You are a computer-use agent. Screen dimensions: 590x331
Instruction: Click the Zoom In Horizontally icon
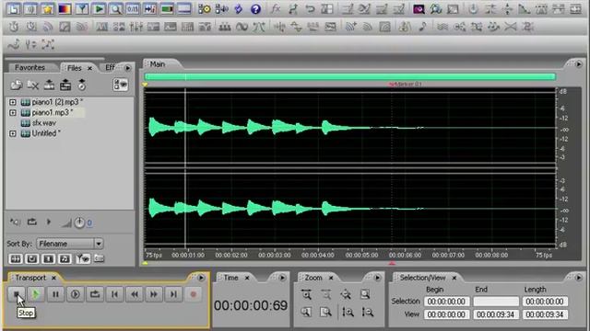point(306,294)
